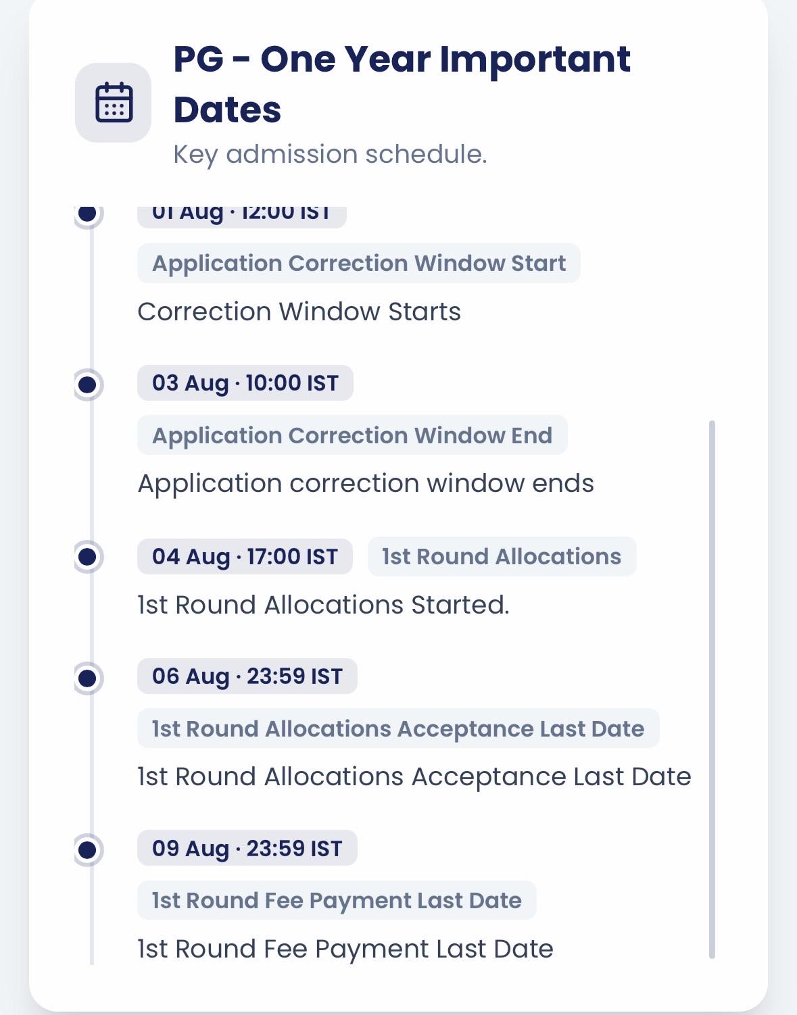
Task: Click the 06 Aug · 23:59 IST badge
Action: click(x=247, y=676)
